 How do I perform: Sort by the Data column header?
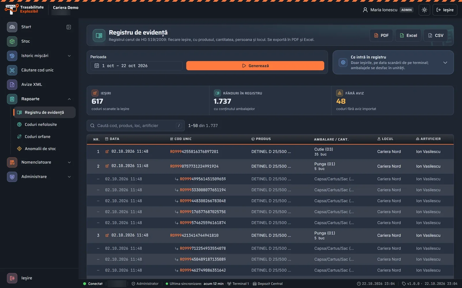(x=112, y=139)
